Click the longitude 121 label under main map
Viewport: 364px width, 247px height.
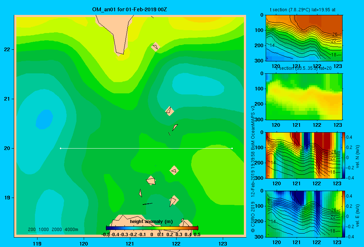coord(130,243)
